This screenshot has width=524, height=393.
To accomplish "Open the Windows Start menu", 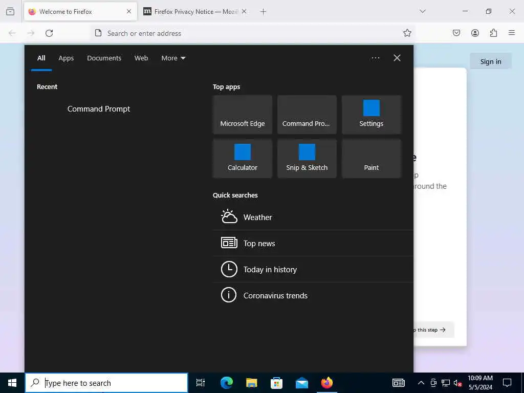I will [12, 383].
